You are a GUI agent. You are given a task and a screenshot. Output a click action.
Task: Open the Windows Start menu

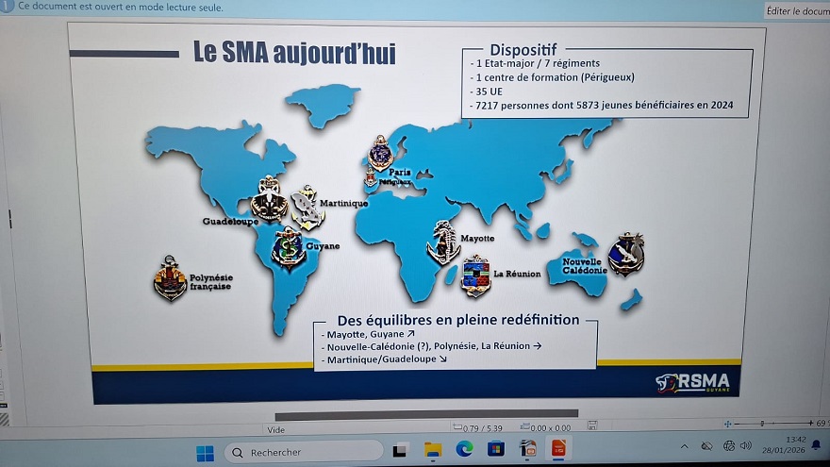tap(205, 452)
